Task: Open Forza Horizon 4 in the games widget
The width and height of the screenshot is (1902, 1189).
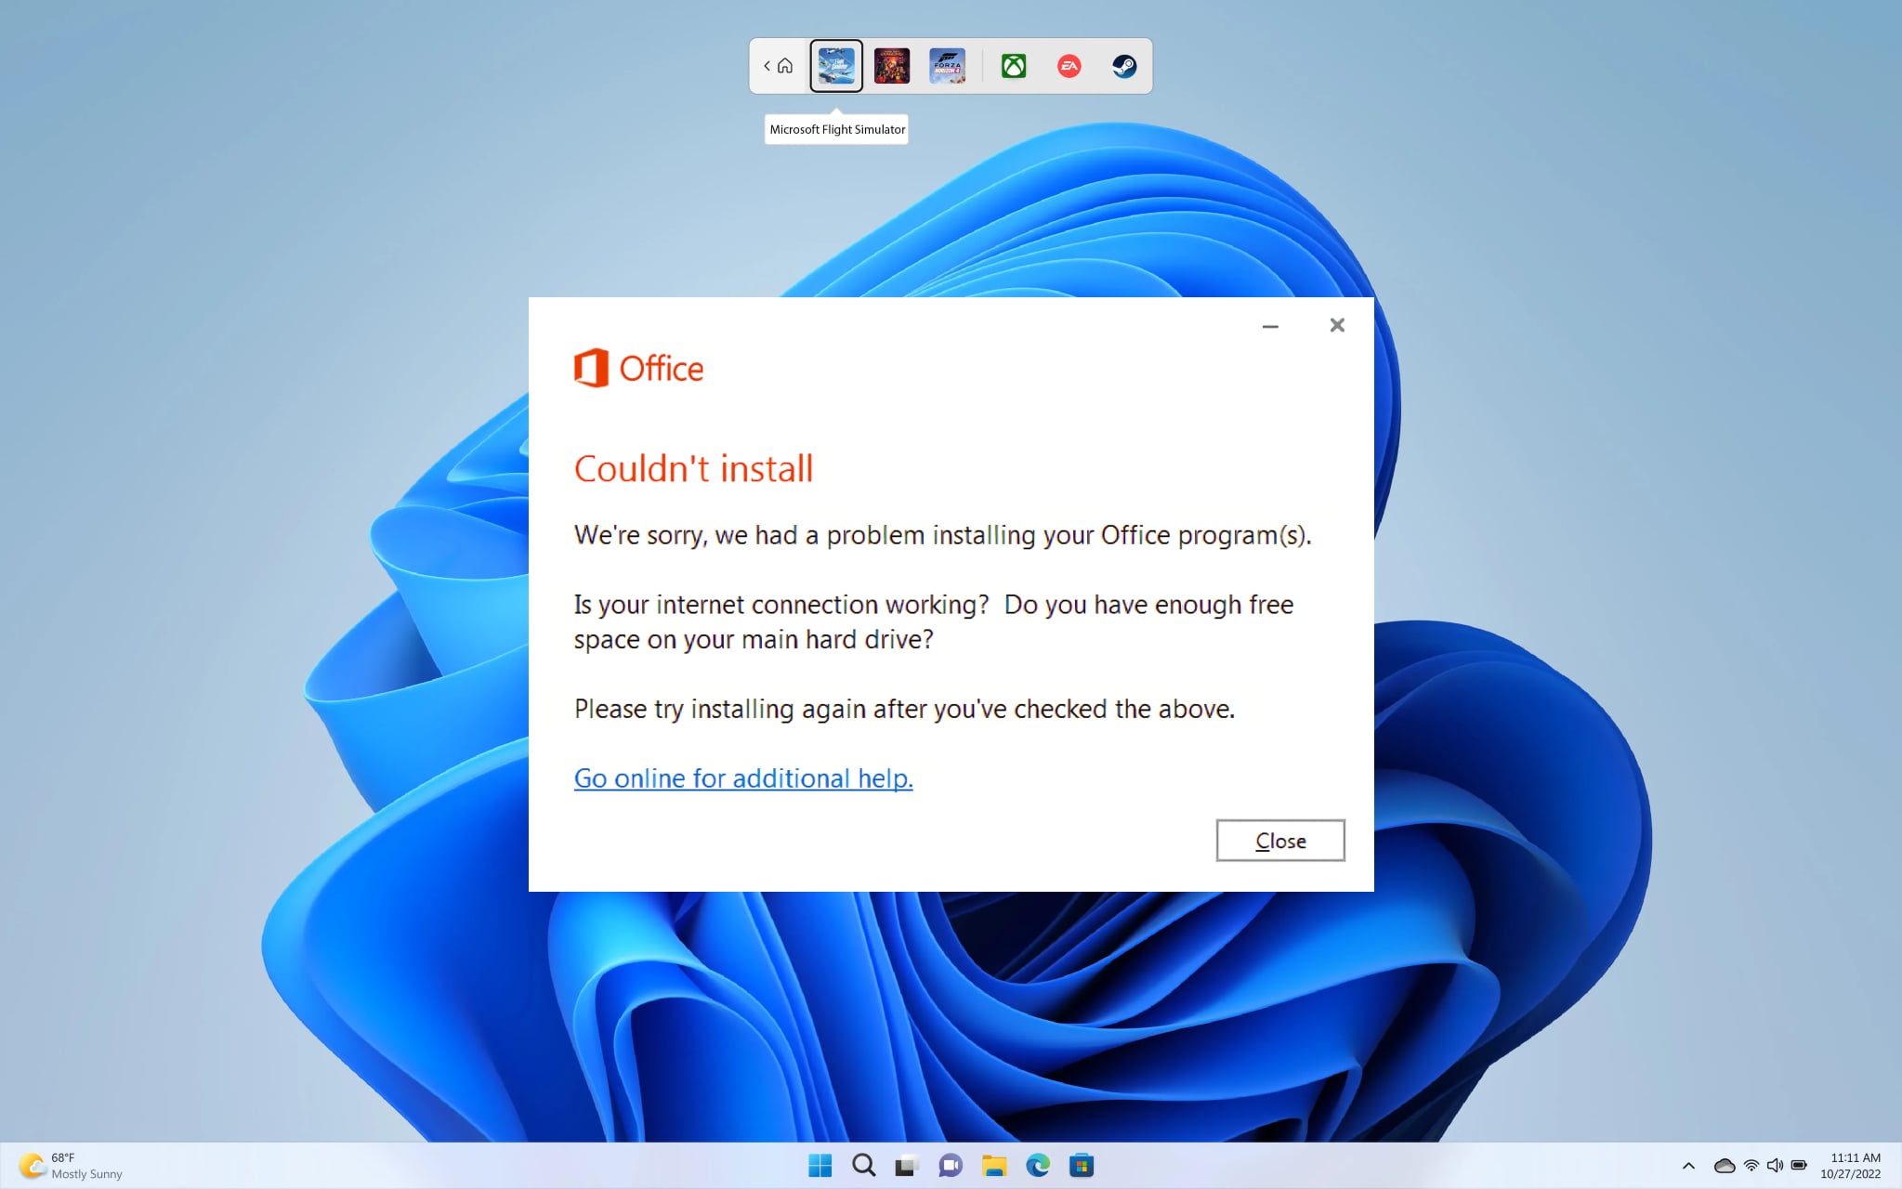Action: point(949,65)
